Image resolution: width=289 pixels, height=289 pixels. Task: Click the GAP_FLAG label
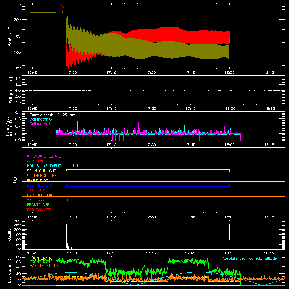[x=35, y=161]
